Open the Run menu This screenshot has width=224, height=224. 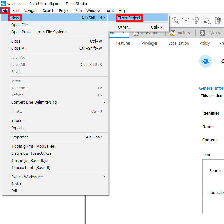79,11
